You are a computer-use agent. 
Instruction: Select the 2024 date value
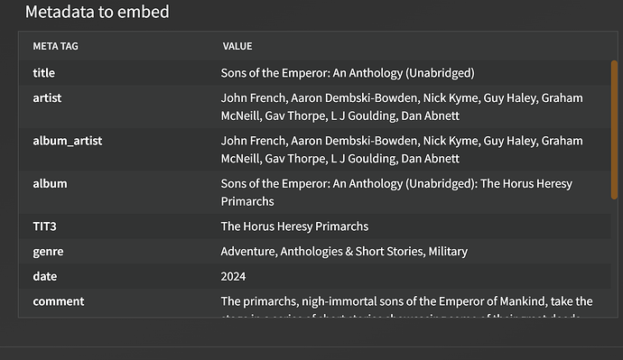click(233, 276)
